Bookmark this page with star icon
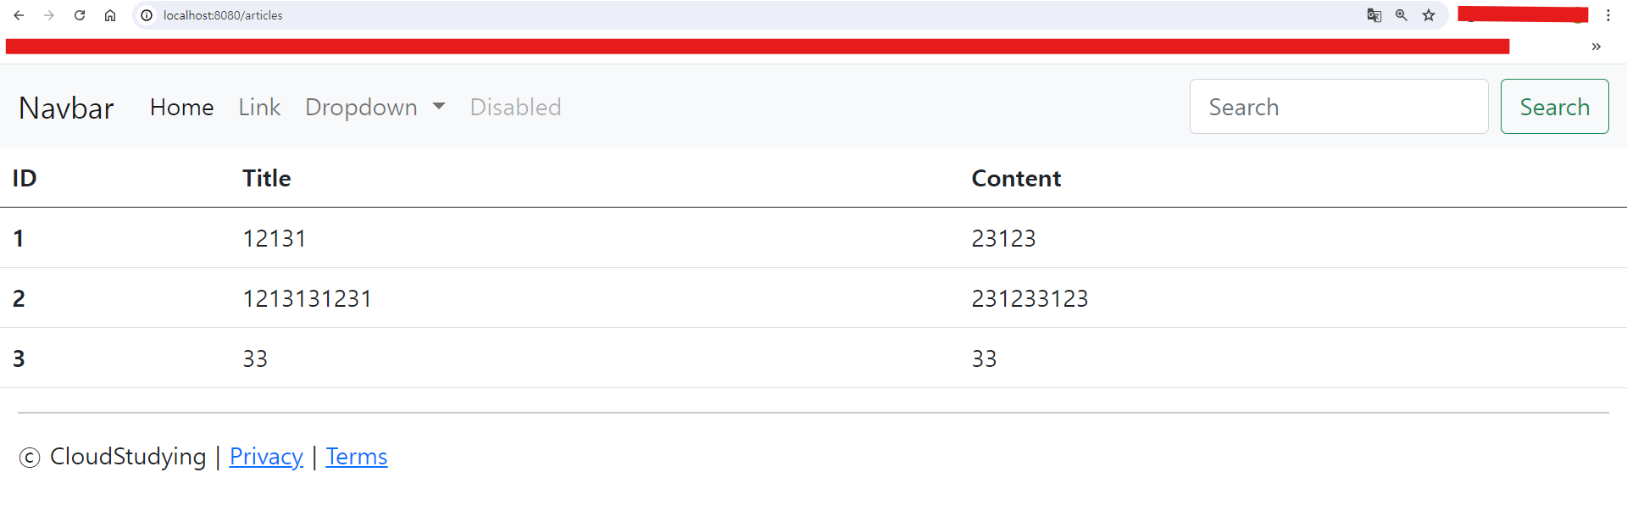Screen dimensions: 1627x511 1429,15
